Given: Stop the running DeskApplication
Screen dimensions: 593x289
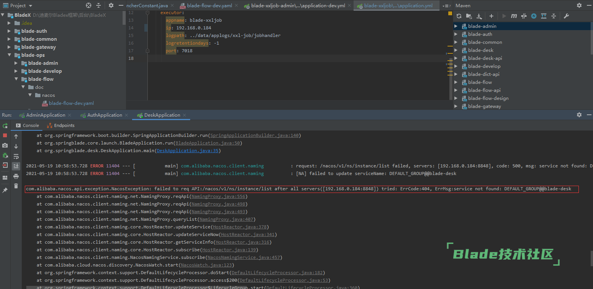Looking at the screenshot, I should (5, 135).
